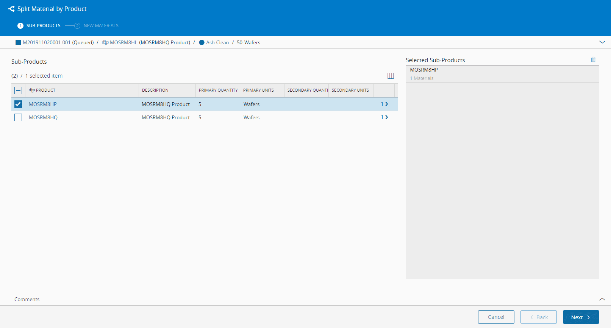The height and width of the screenshot is (328, 611).
Task: Switch to the SUB-PRODUCTS step tab
Action: (43, 26)
